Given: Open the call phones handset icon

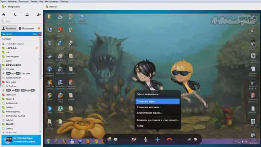Looking at the screenshot, I should click(x=15, y=15).
